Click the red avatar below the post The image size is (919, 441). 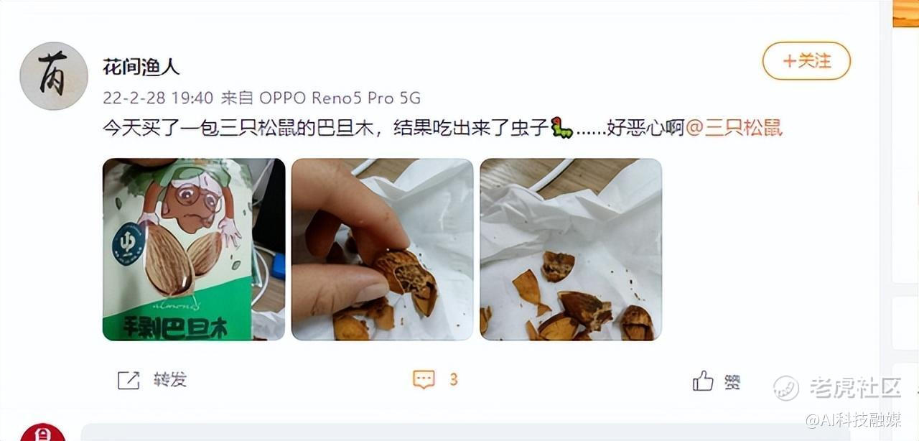(43, 432)
